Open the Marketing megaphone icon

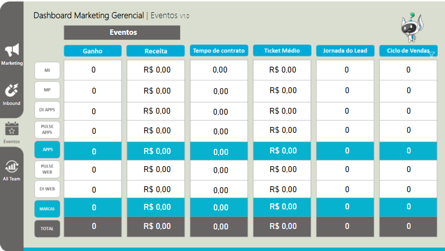(12, 50)
